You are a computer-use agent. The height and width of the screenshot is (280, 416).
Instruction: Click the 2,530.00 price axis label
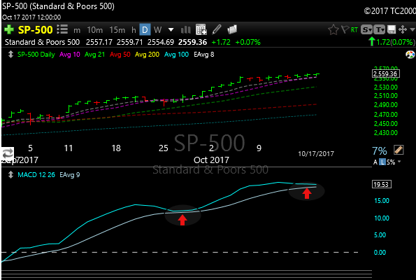click(x=386, y=87)
